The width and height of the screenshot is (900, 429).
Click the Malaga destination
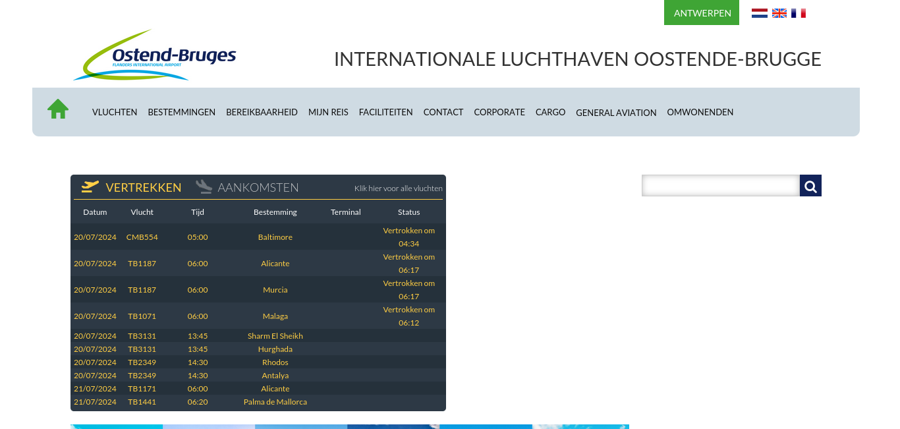275,316
